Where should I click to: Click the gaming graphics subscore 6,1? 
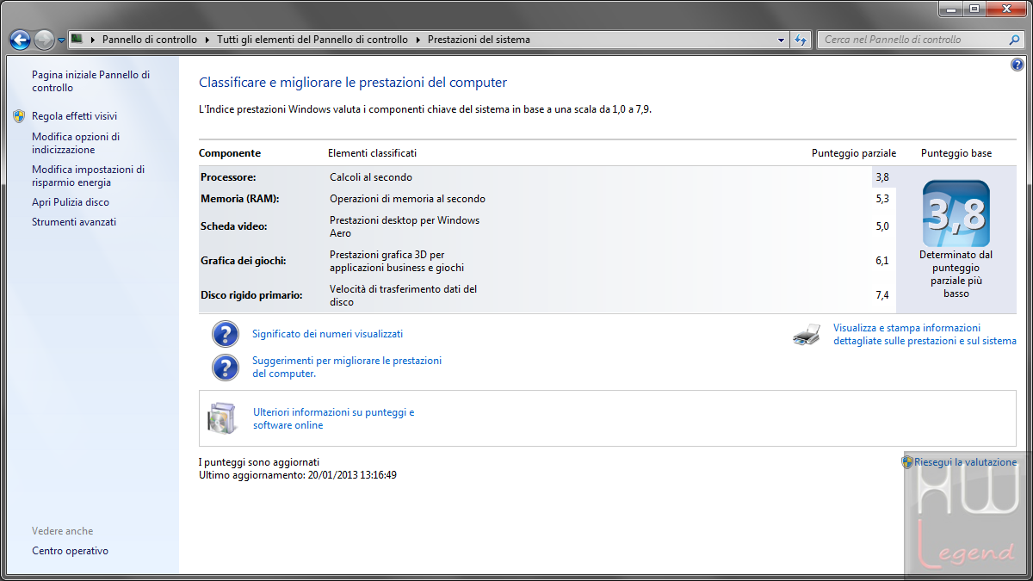882,261
